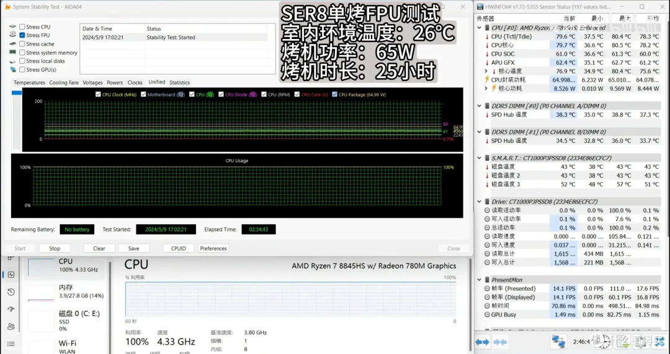670x354 pixels.
Task: Click HWiNFO network monitors icon in bottom toolbar
Action: [558, 342]
